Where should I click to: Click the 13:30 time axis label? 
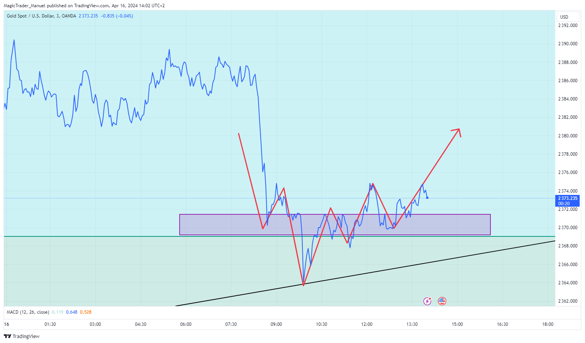(x=412, y=324)
